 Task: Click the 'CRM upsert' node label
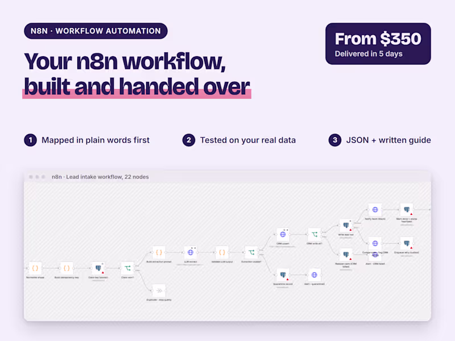click(x=283, y=244)
